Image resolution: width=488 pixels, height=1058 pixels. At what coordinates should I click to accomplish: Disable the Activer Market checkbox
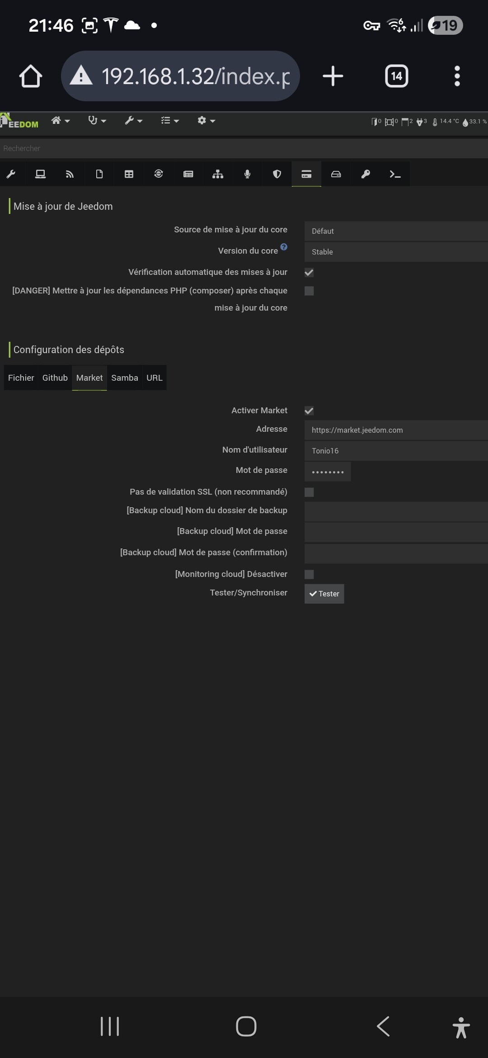pyautogui.click(x=309, y=411)
